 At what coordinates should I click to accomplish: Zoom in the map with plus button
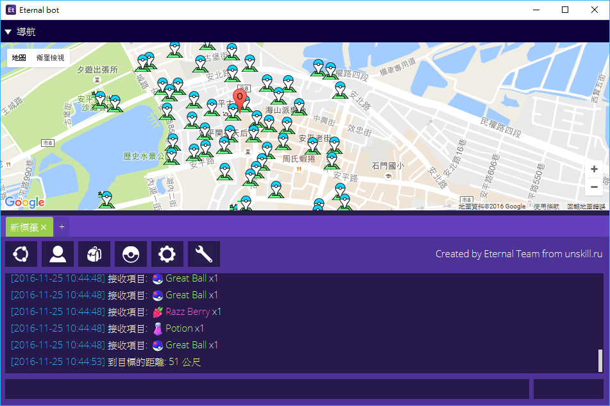[594, 169]
